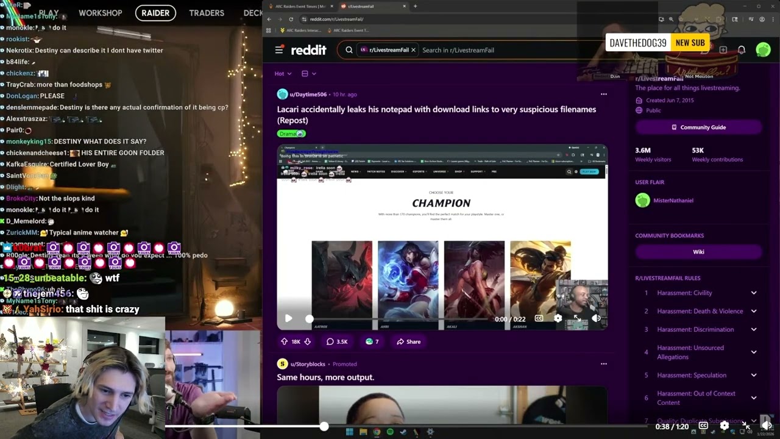
Task: Expand rule Harassment: Discrimination
Action: (754, 329)
